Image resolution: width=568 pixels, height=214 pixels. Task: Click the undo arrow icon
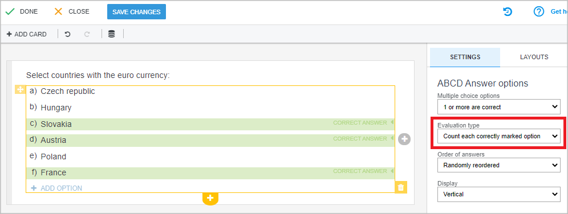[67, 34]
